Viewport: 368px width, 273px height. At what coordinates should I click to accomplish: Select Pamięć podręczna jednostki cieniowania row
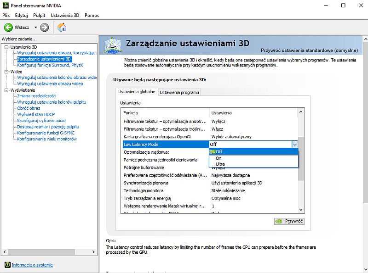pos(166,160)
